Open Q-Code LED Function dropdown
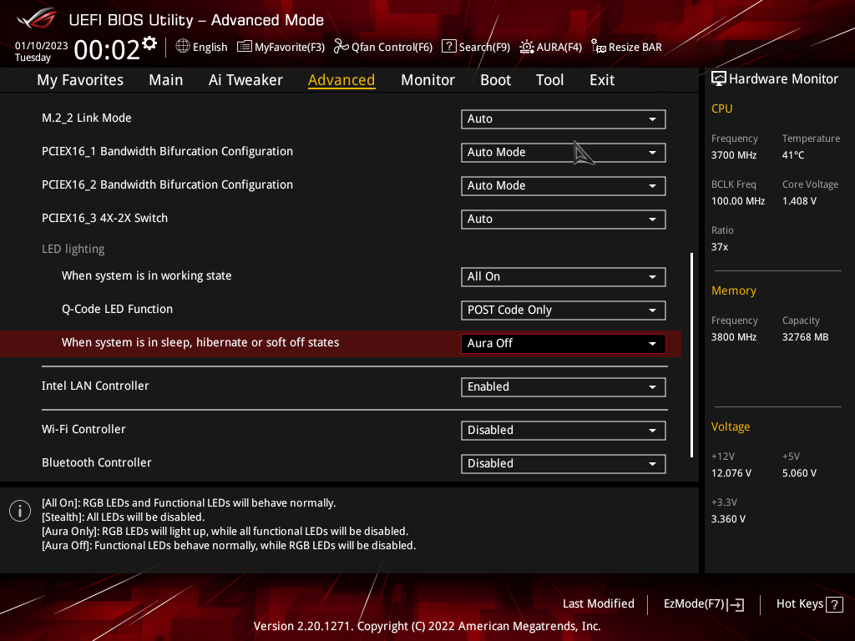The width and height of the screenshot is (855, 641). point(564,310)
